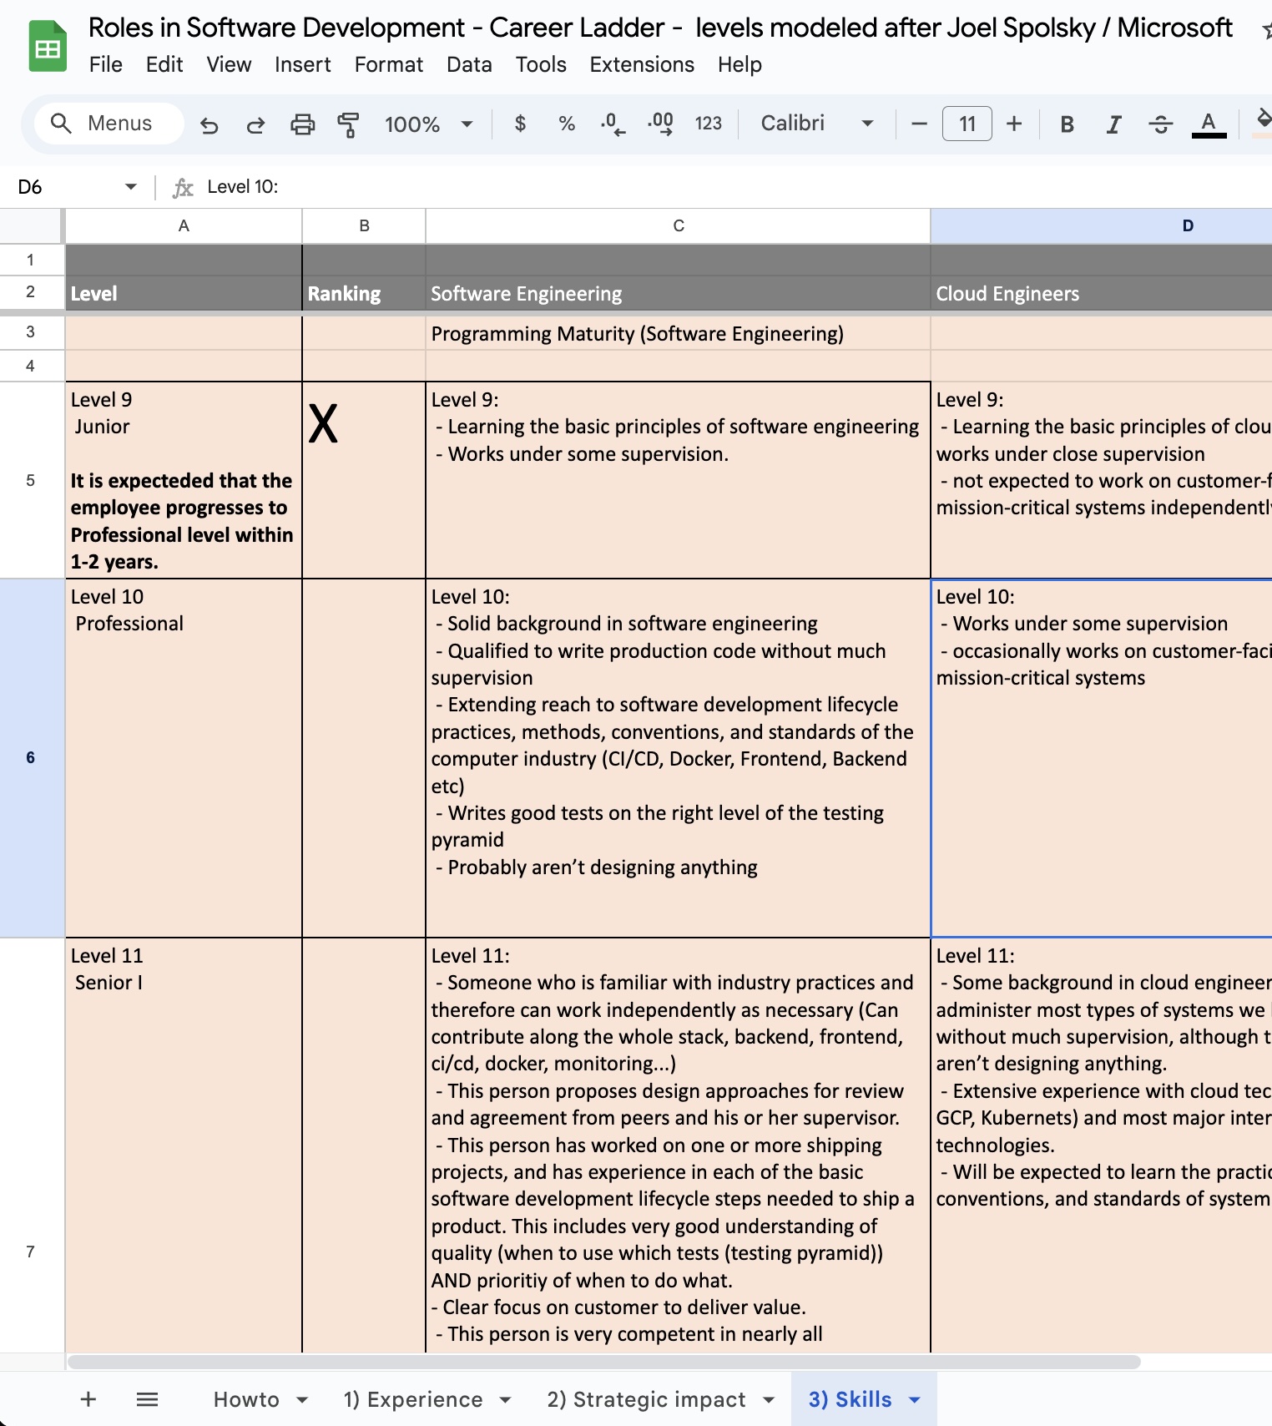Open the Calibri font dropdown

pyautogui.click(x=816, y=124)
